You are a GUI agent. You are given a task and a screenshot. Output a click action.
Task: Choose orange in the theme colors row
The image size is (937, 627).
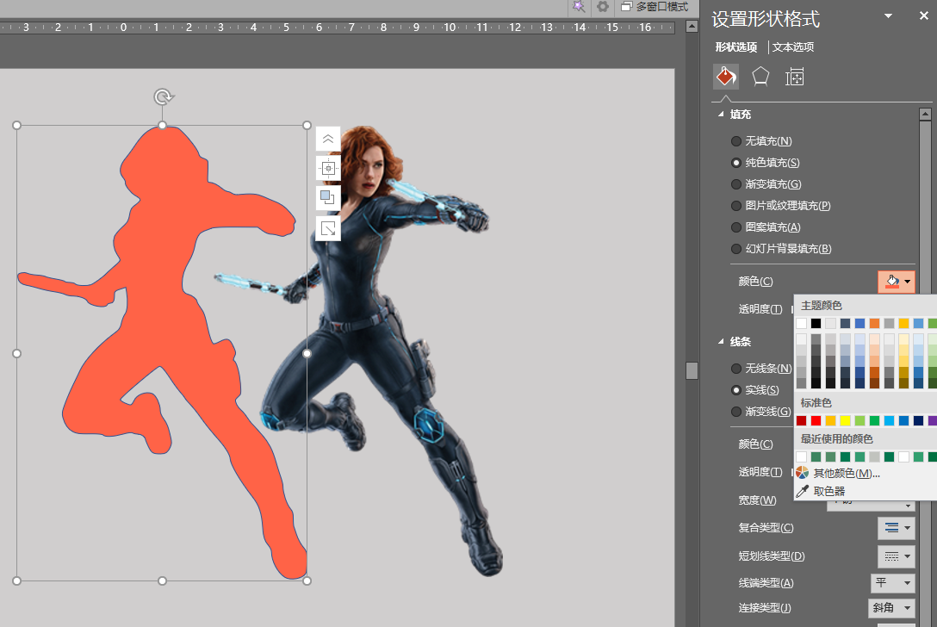tap(874, 323)
